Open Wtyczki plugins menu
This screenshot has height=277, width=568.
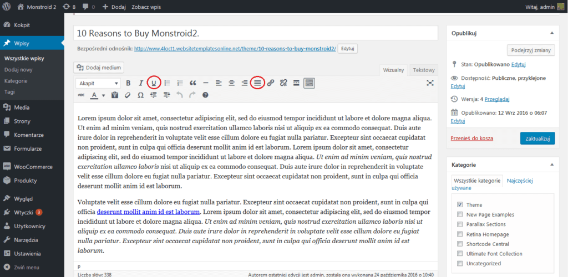pyautogui.click(x=24, y=212)
